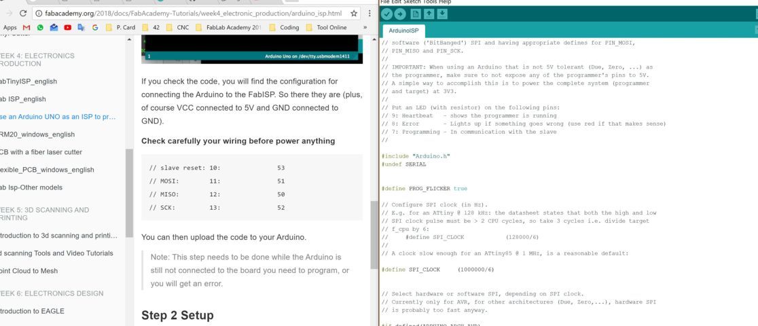Viewport: 758px width, 326px height.
Task: Open the Apps shortcut in bookmarks bar
Action: click(x=10, y=28)
